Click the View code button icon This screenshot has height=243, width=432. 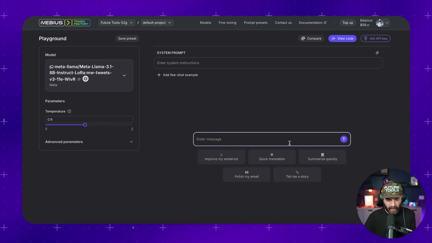click(x=333, y=38)
